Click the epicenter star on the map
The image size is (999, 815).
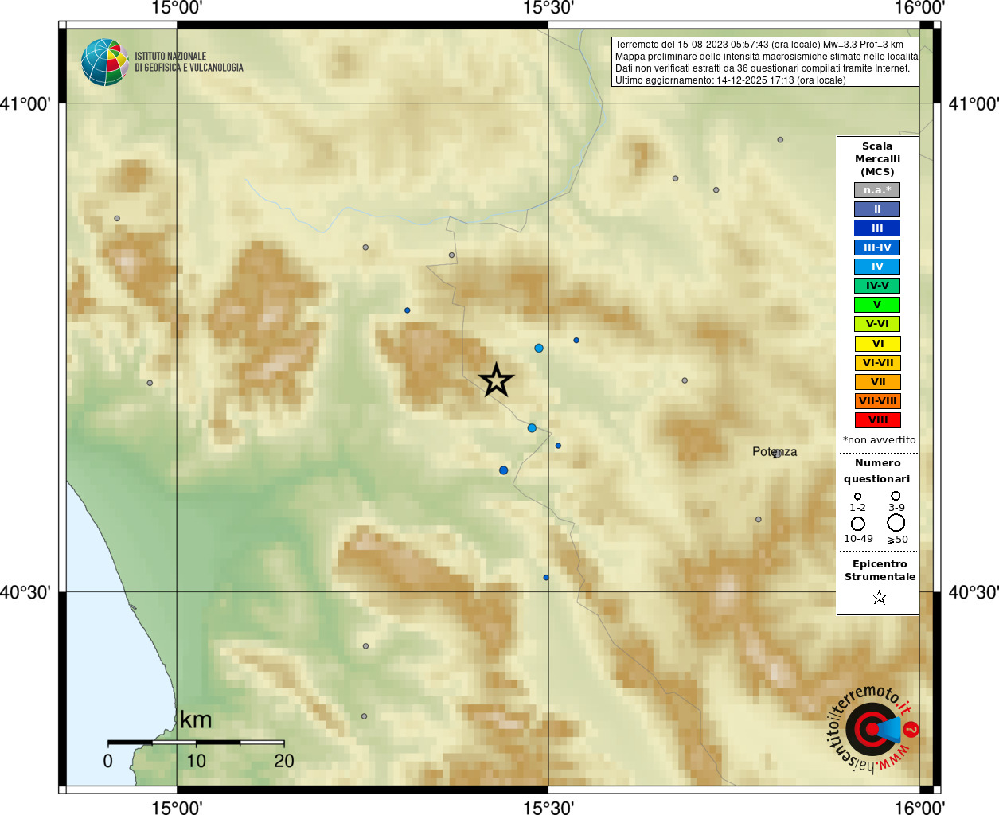pos(496,380)
